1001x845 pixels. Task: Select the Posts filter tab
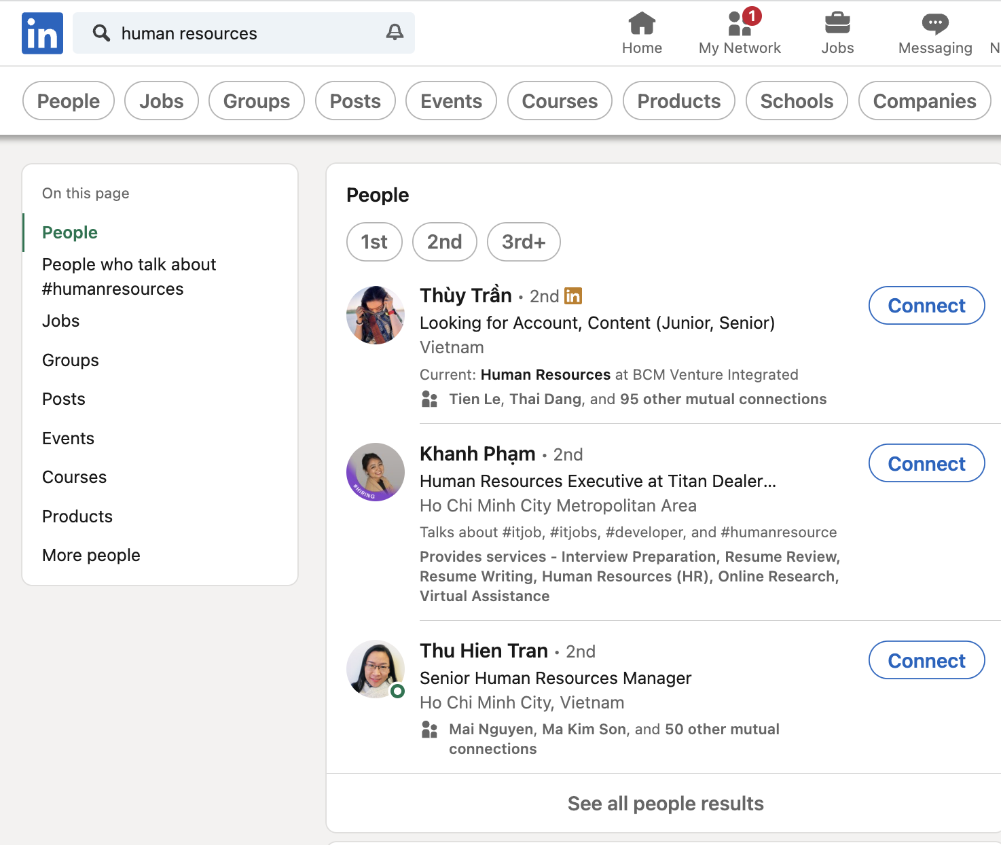pyautogui.click(x=355, y=101)
